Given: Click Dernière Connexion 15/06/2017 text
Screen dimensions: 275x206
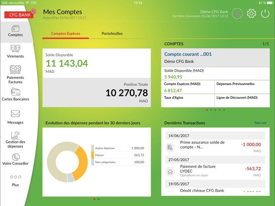Looking at the screenshot, I should tap(200, 16).
